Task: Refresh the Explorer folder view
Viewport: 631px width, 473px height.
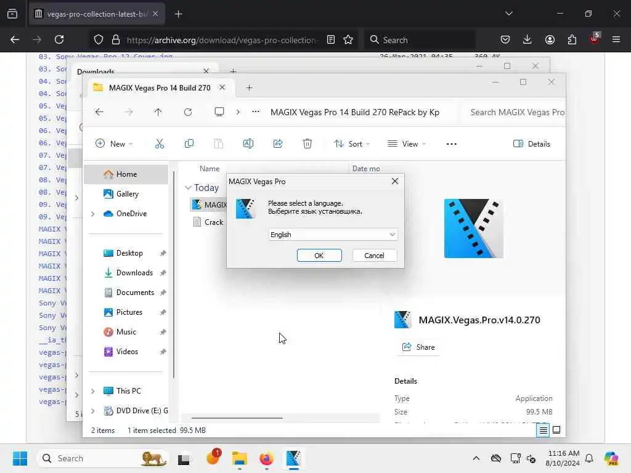Action: [x=187, y=112]
